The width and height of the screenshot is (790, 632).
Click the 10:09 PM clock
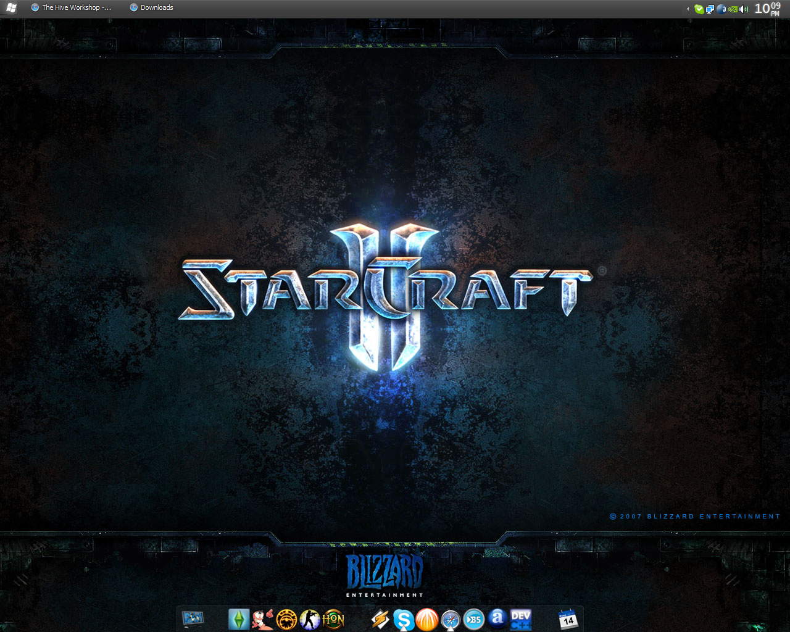click(768, 9)
